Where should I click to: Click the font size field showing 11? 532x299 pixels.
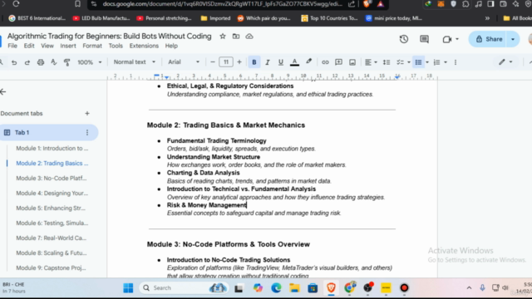pos(226,62)
